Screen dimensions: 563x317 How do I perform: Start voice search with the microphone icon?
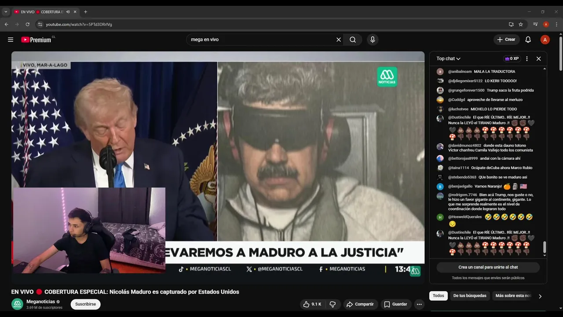coord(373,40)
